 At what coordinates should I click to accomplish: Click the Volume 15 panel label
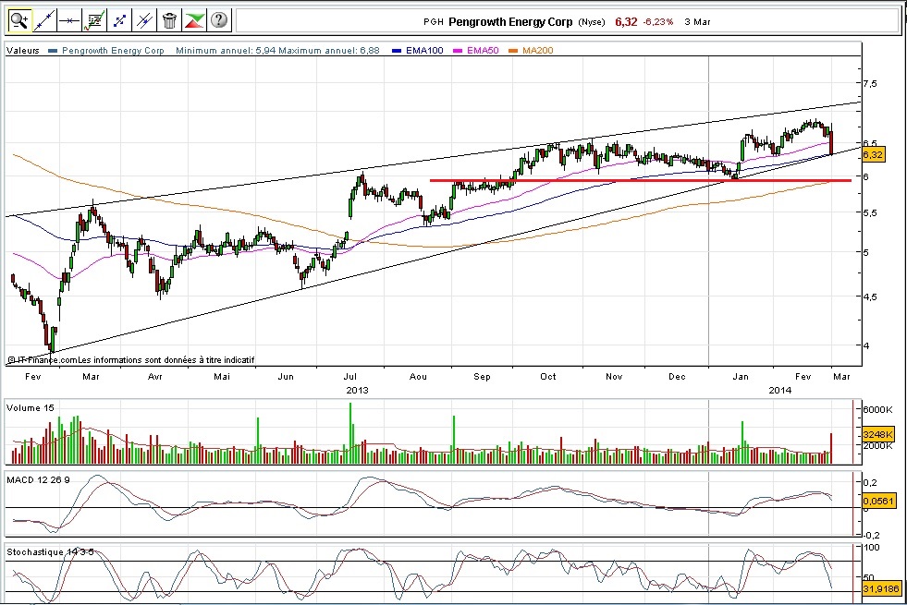coord(31,408)
